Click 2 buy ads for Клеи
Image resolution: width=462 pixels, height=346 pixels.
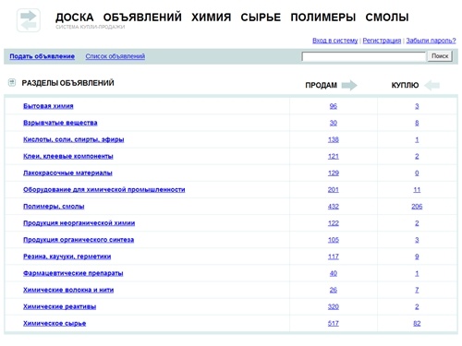(x=417, y=156)
